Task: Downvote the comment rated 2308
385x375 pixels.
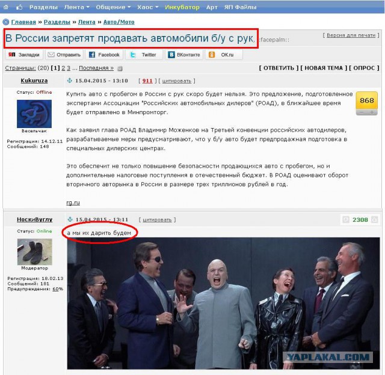Action: tap(346, 219)
